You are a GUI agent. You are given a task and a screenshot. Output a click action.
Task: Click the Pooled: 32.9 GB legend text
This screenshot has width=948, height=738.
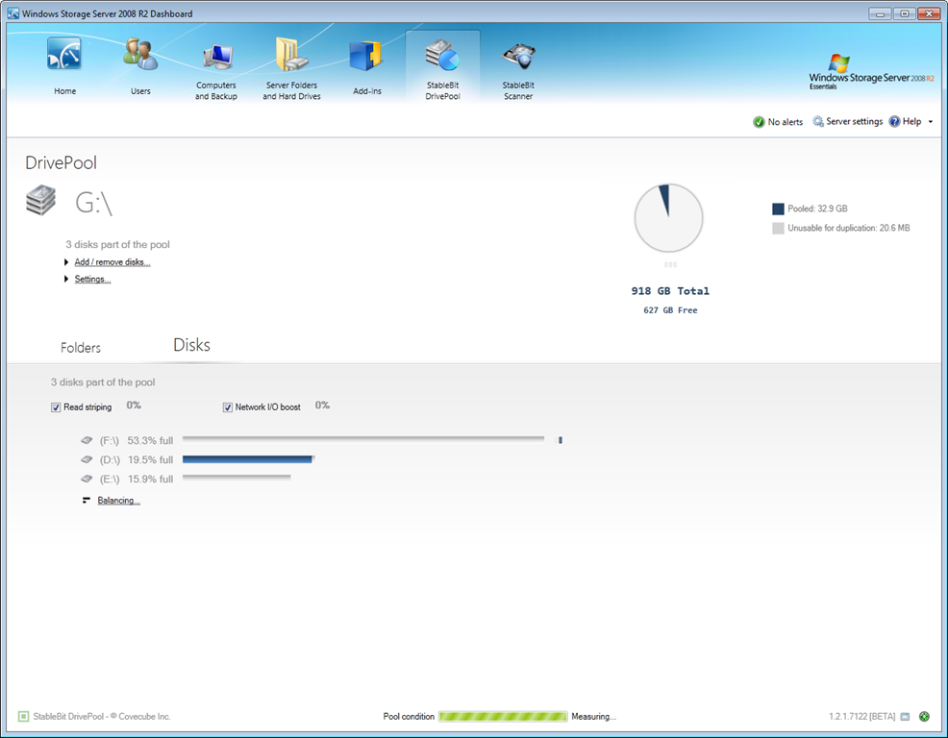817,209
